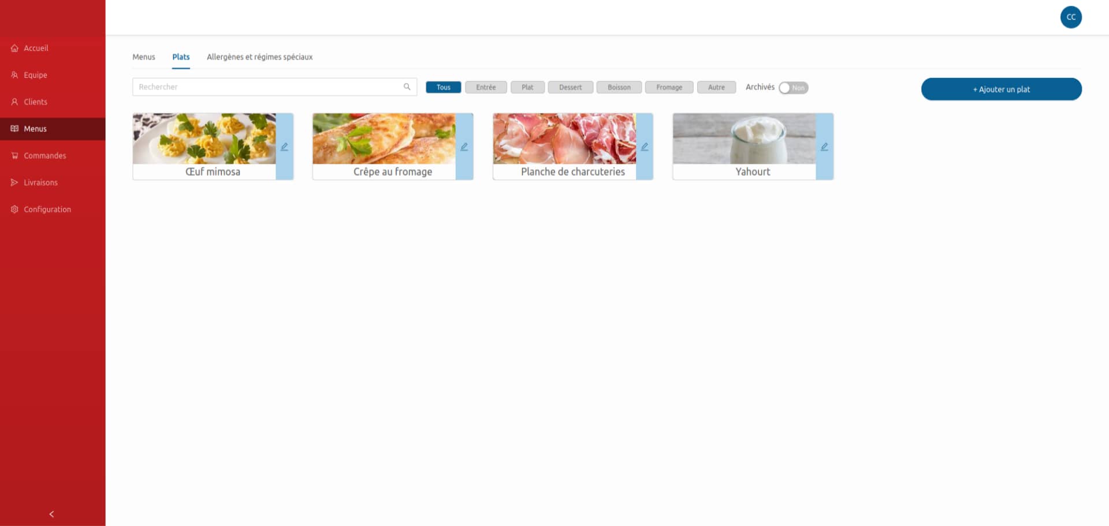Click the Planche de charcuteries name
Screen dimensions: 1109x526
click(x=573, y=172)
